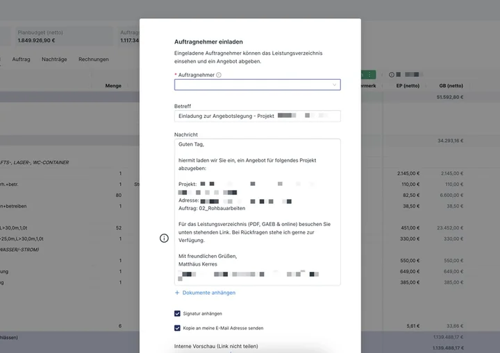
Task: Select the 2.145,00 € EP value row
Action: point(408,173)
